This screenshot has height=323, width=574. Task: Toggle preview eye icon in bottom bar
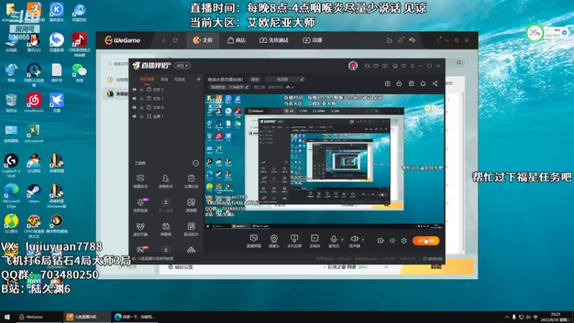(x=392, y=240)
